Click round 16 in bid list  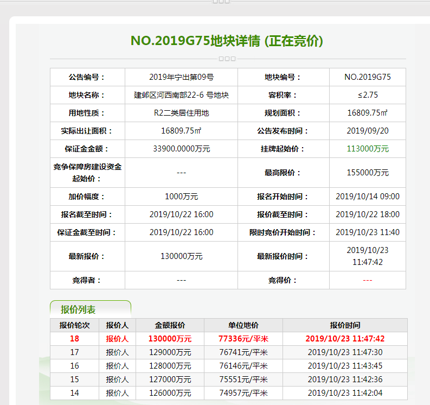point(75,366)
